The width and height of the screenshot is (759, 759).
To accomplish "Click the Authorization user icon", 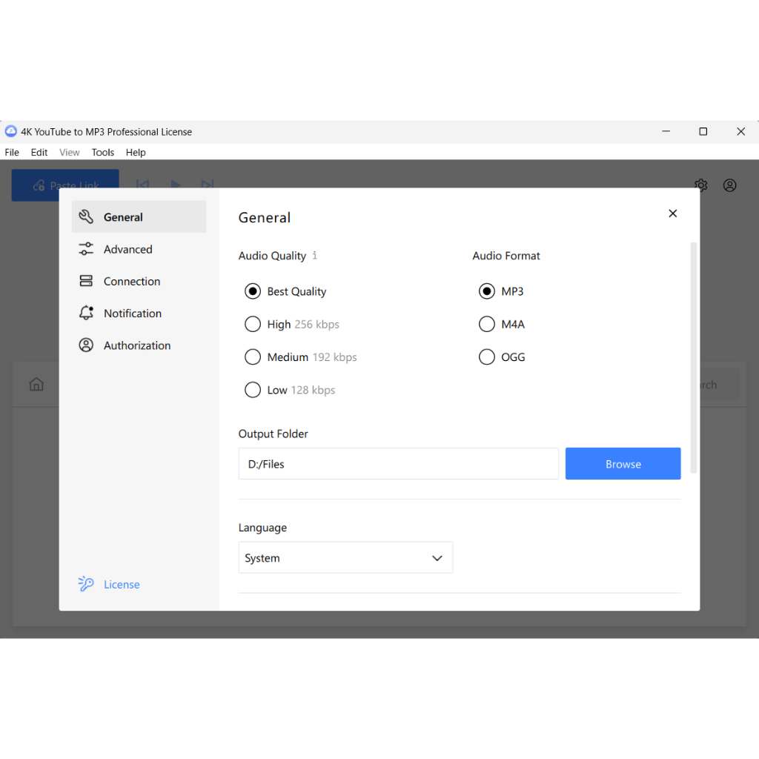I will (x=86, y=345).
